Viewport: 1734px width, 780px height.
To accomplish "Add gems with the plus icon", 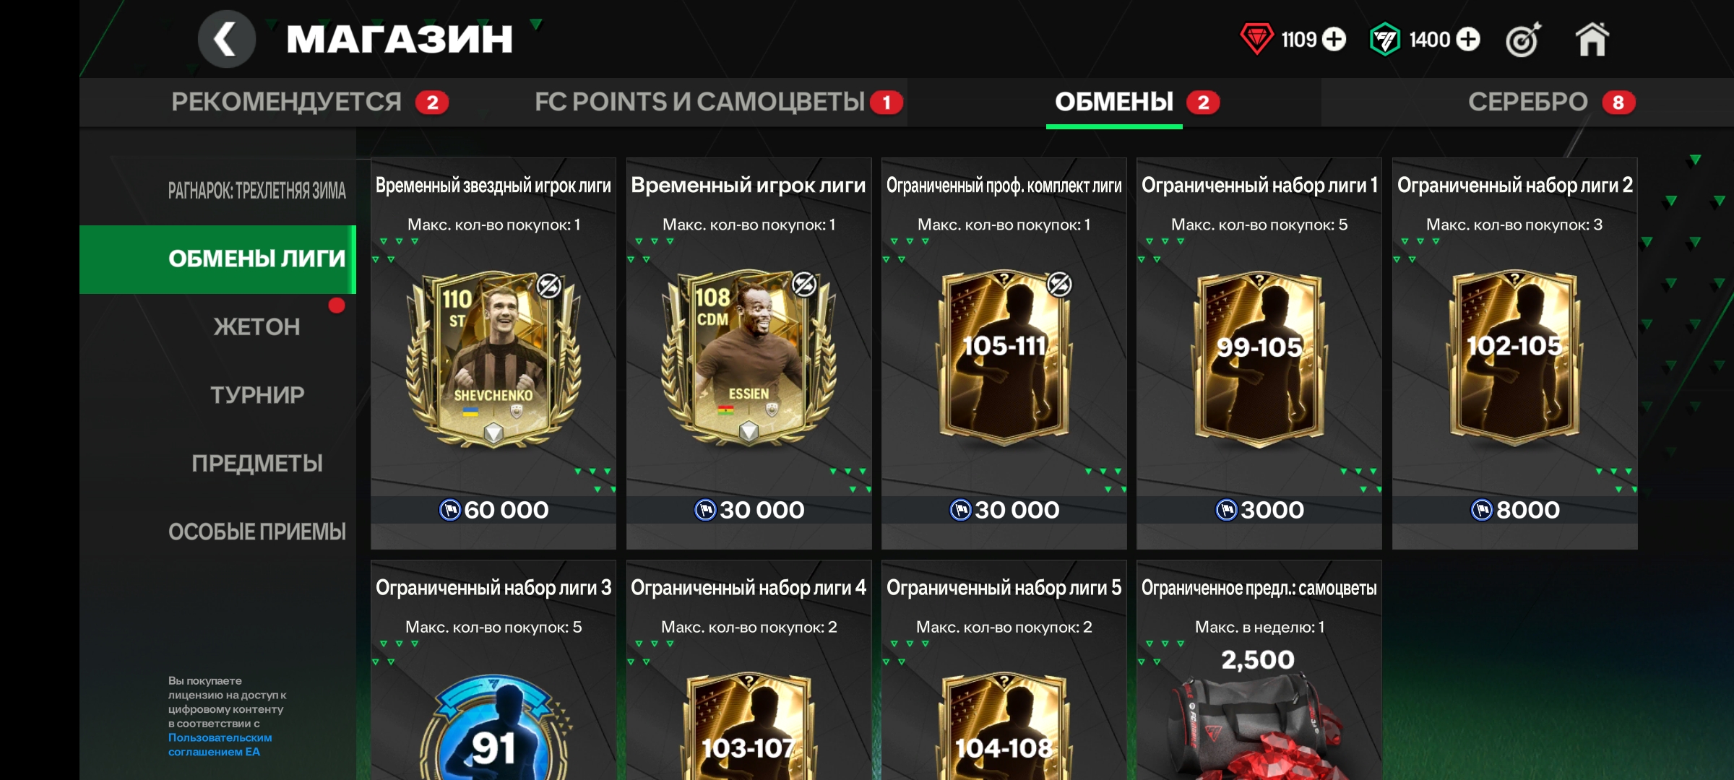I will click(1334, 39).
